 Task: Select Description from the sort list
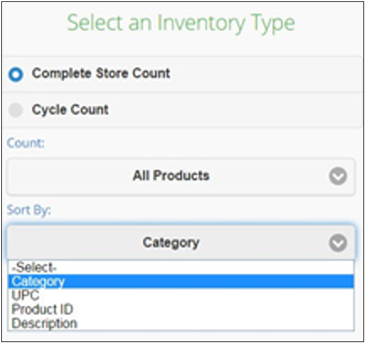coord(181,323)
